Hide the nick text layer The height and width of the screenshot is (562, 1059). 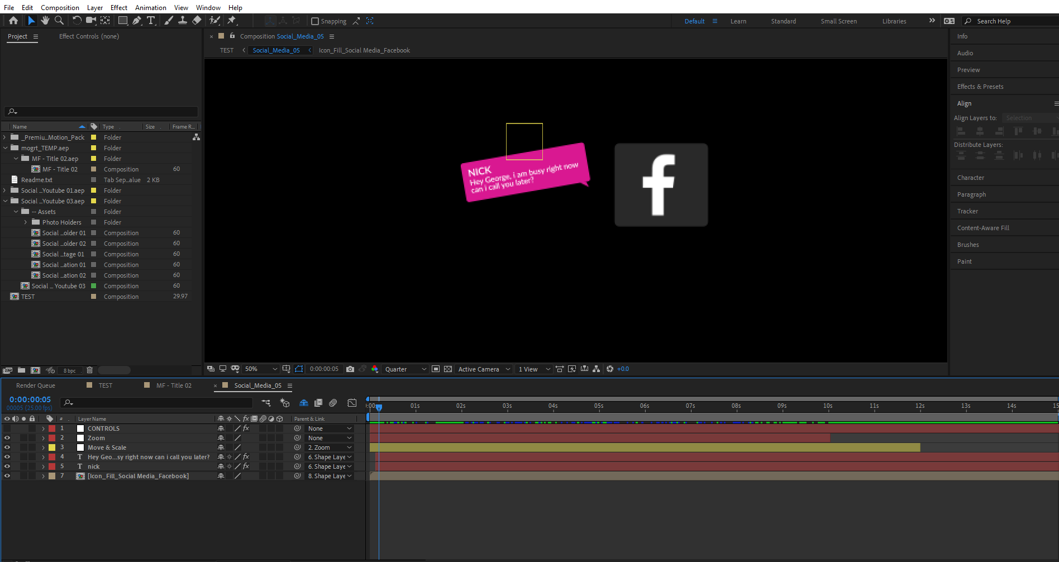click(7, 466)
